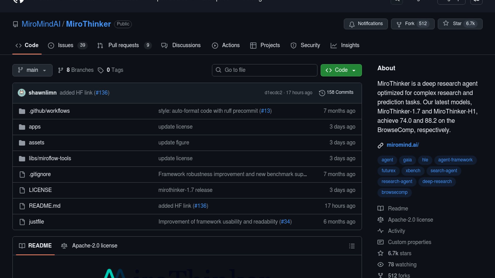This screenshot has height=278, width=495.
Task: Click the Star icon button
Action: (x=446, y=24)
